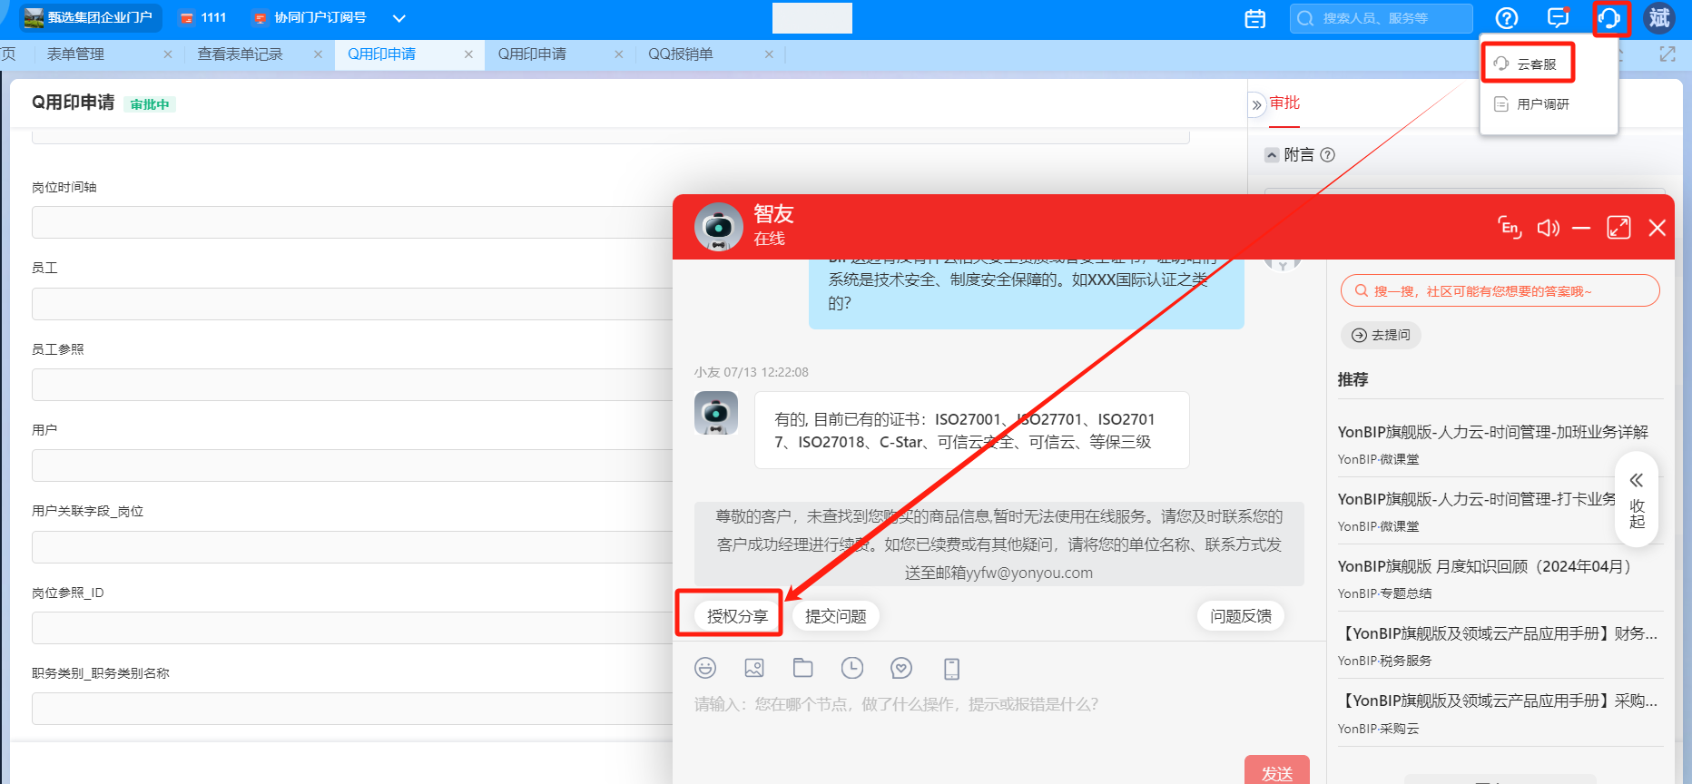The height and width of the screenshot is (784, 1692).
Task: Collapse the approval side panel chevron
Action: click(1257, 104)
